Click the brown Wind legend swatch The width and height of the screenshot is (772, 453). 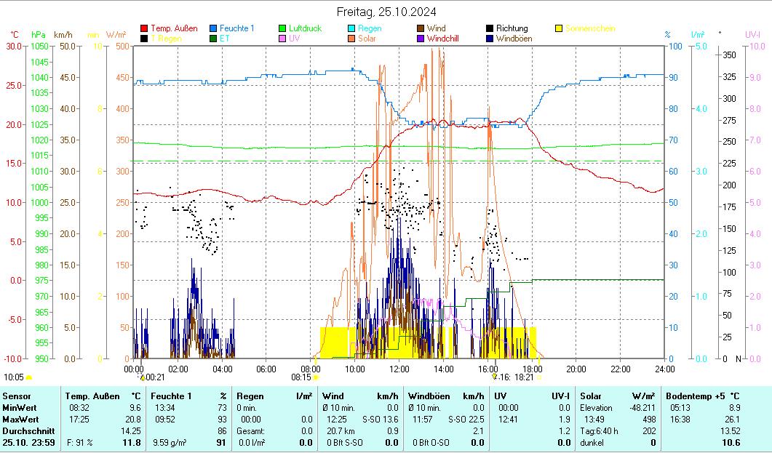point(421,28)
